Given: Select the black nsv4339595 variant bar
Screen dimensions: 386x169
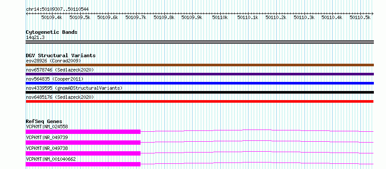Looking at the screenshot, I should click(x=200, y=92).
